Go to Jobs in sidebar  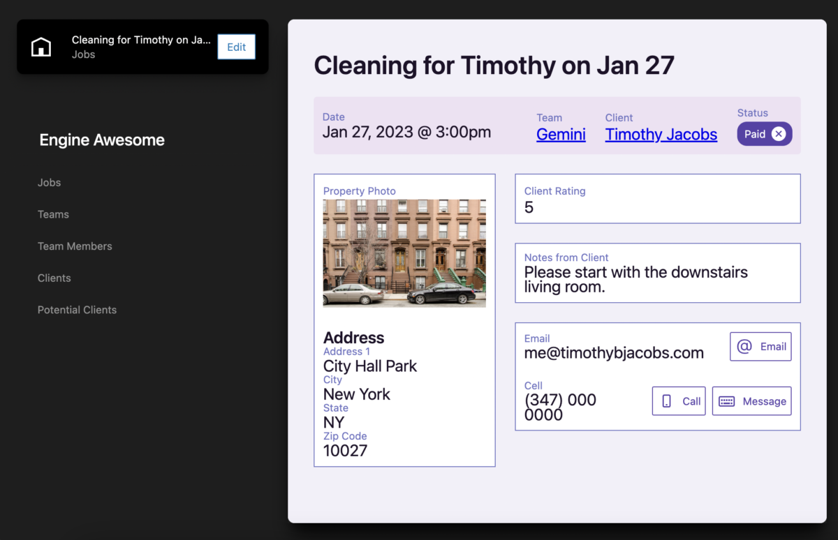tap(50, 183)
